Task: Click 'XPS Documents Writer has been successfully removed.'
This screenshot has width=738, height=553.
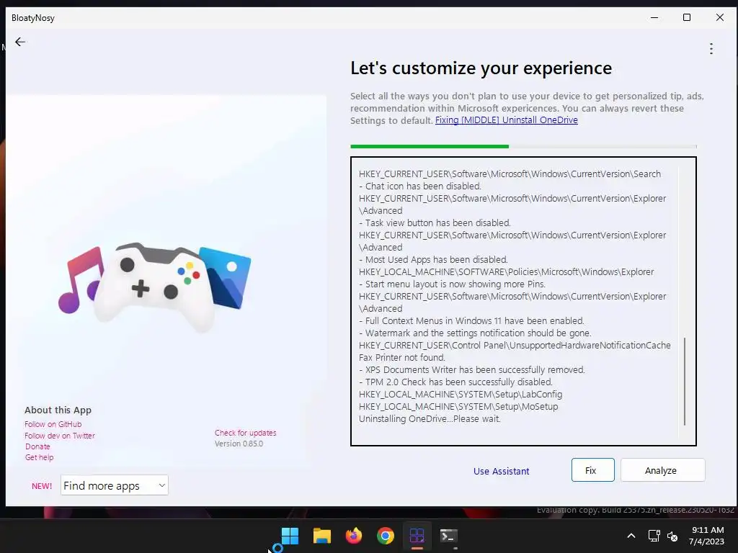Action: click(471, 369)
